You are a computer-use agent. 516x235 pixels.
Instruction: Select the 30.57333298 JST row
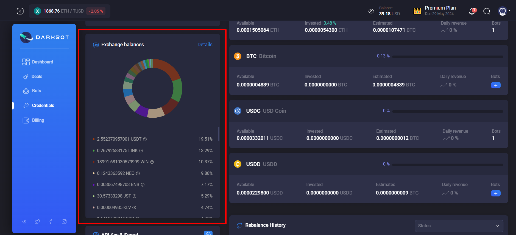pyautogui.click(x=153, y=196)
